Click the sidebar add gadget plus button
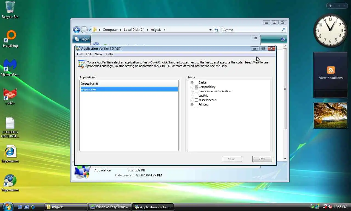Image resolution: width=351 pixels, height=211 pixels. (x=330, y=6)
